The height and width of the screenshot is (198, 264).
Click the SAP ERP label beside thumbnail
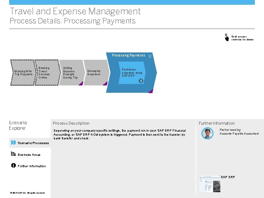coord(228,177)
